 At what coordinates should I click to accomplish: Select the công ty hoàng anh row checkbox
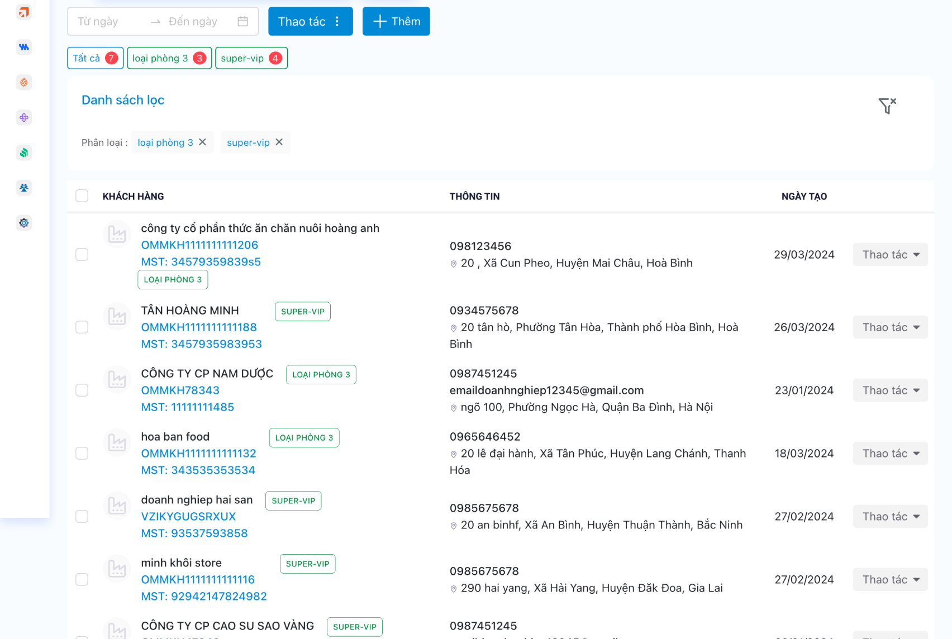(82, 255)
